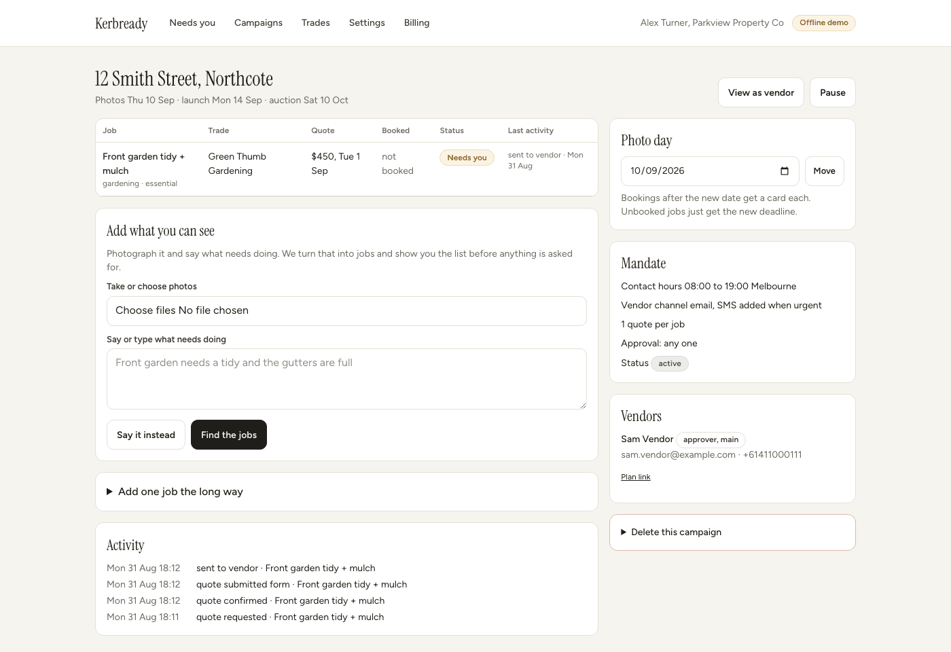Viewport: 951px width, 652px height.
Task: Click the 'approver, main' vendor badge
Action: pyautogui.click(x=711, y=440)
